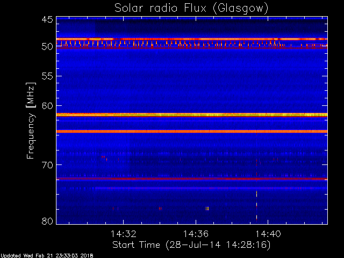This screenshot has height=258, width=344.
Task: Click the vertical yellow burst before 14:40
Action: click(256, 205)
